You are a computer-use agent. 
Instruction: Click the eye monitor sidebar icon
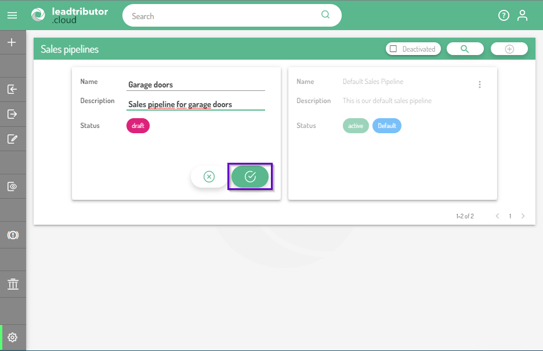pyautogui.click(x=12, y=187)
